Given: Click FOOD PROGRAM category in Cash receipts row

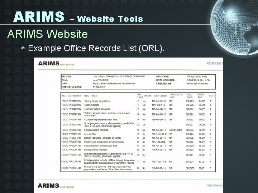Looking at the screenshot, I should (x=71, y=105).
